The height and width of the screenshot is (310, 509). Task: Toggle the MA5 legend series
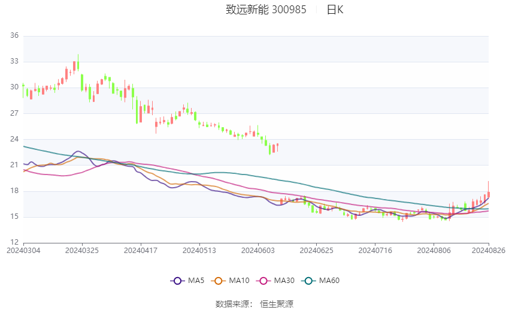coord(187,281)
